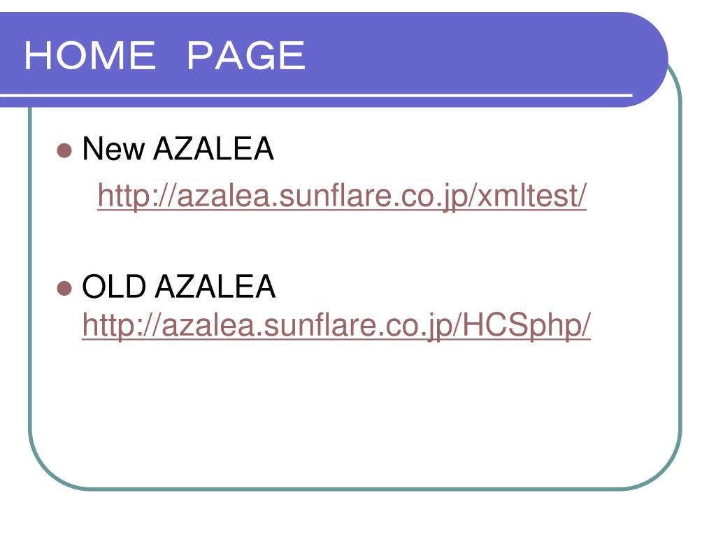This screenshot has width=716, height=537.
Task: Select the OLD AZALEA heading text
Action: pos(178,287)
